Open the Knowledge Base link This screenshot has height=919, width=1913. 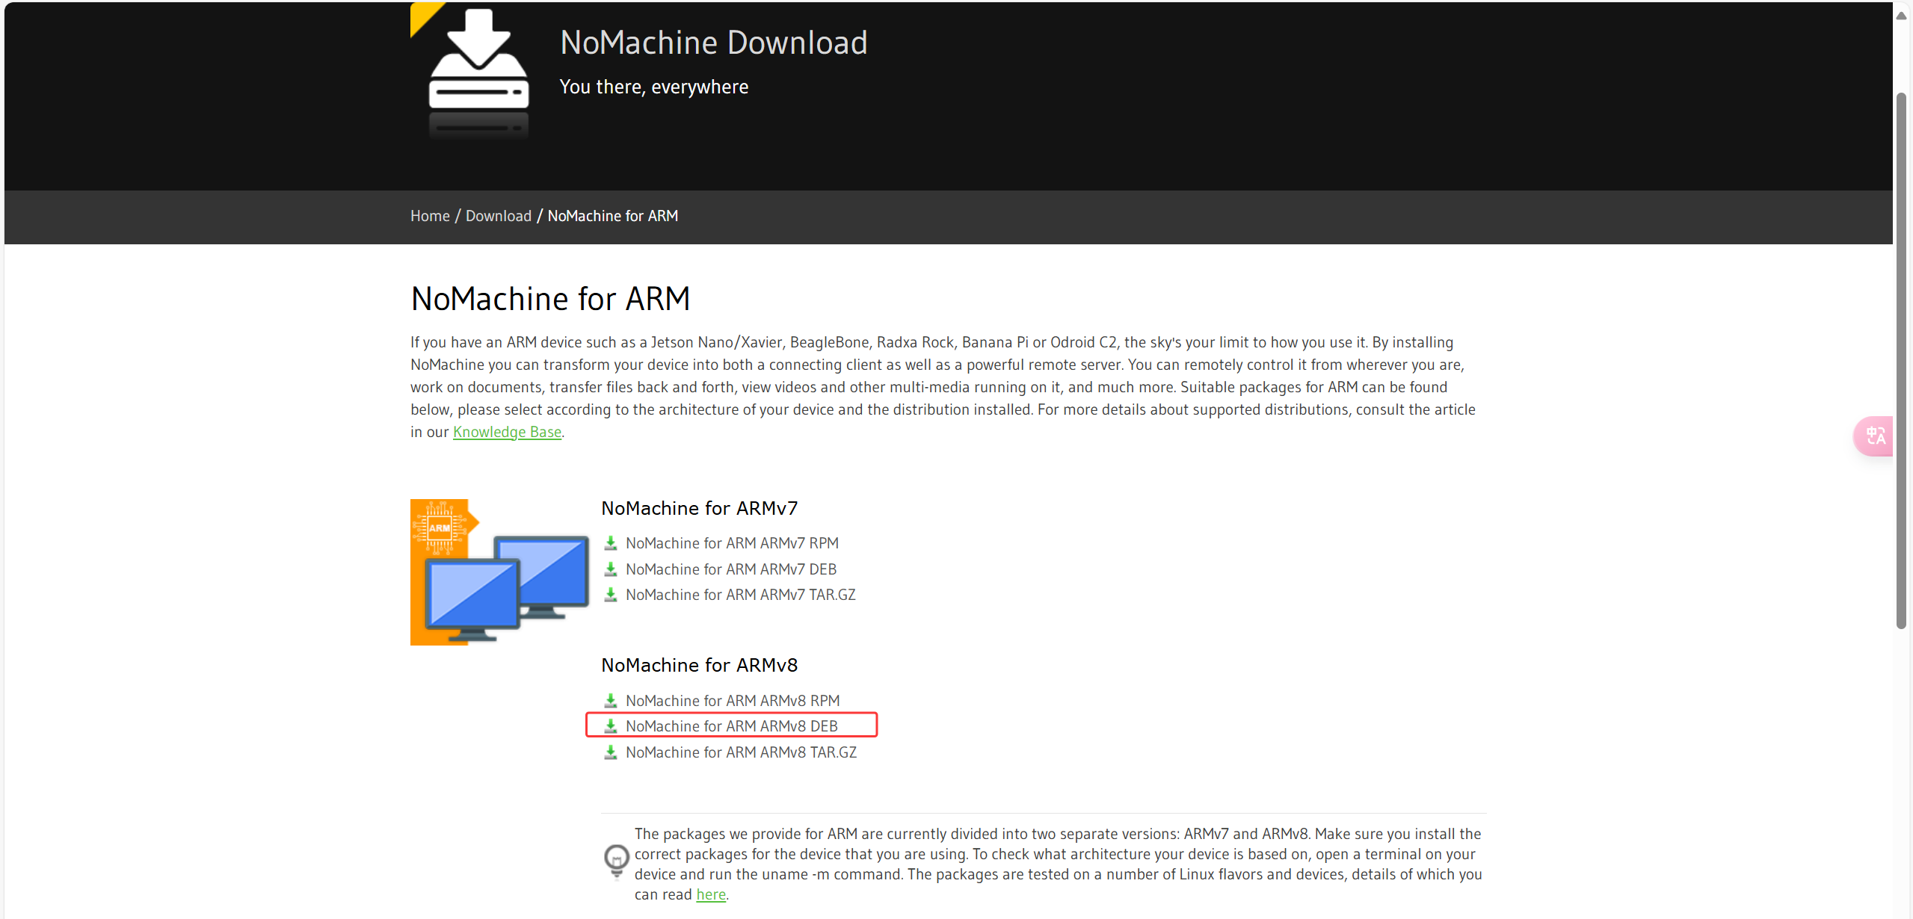[508, 431]
